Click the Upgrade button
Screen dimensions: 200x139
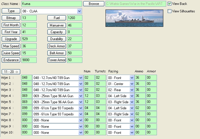tap(11, 39)
